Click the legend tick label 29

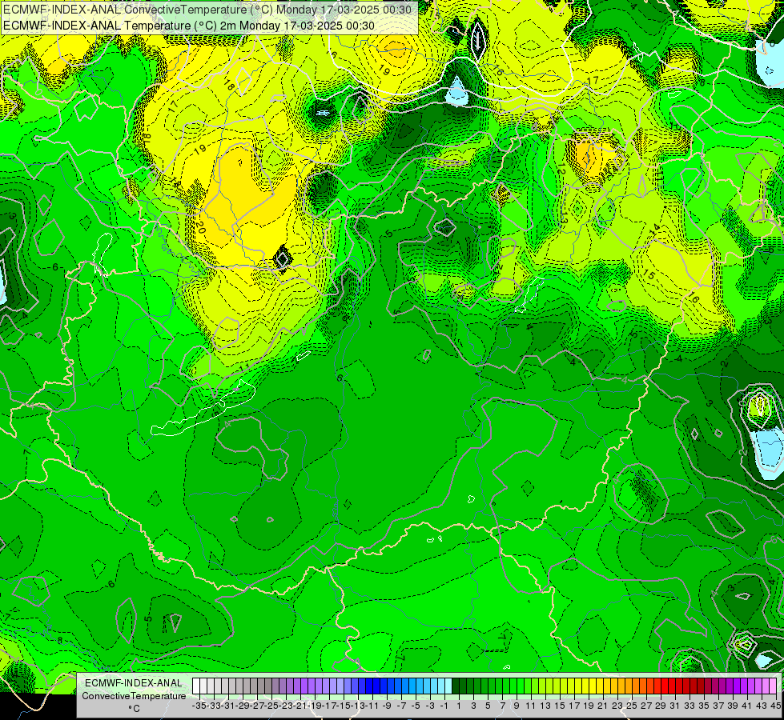661,706
